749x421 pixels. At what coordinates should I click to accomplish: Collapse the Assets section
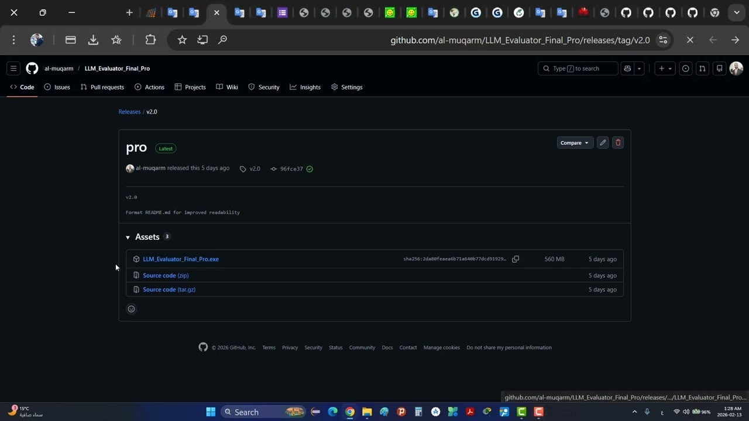[128, 237]
